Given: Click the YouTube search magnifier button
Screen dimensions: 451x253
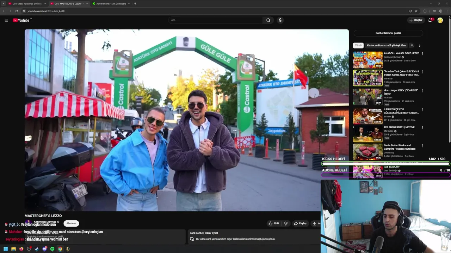Looking at the screenshot, I should pos(268,20).
